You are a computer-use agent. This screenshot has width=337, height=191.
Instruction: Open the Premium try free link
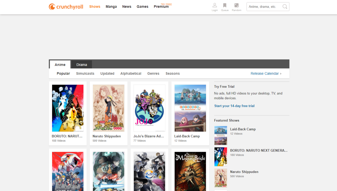pos(162,6)
